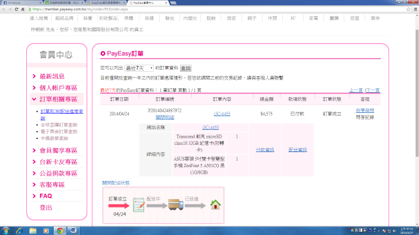Image resolution: width=419 pixels, height=235 pixels.
Task: Open the 家電 category menu
Action: [x=314, y=18]
